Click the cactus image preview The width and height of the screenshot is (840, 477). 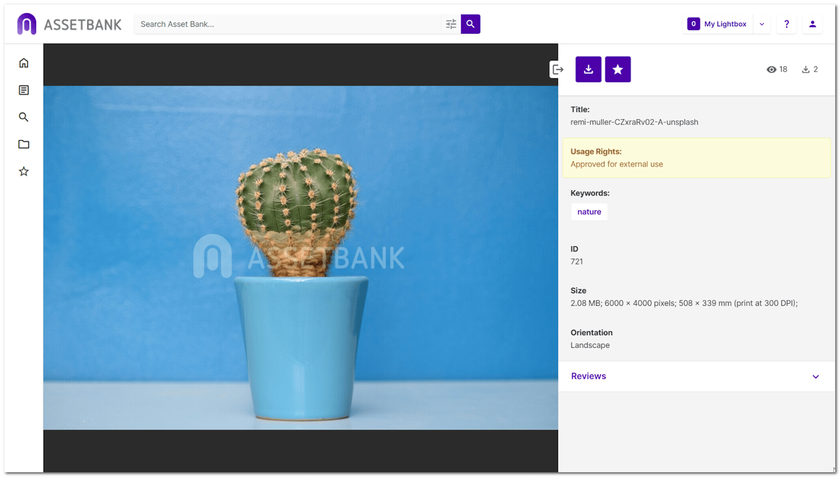(x=300, y=258)
